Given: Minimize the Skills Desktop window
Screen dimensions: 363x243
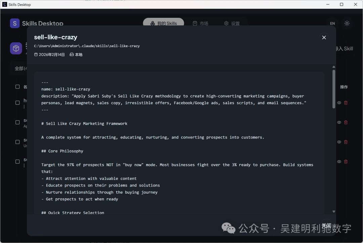Looking at the screenshot, I should tap(328, 4).
